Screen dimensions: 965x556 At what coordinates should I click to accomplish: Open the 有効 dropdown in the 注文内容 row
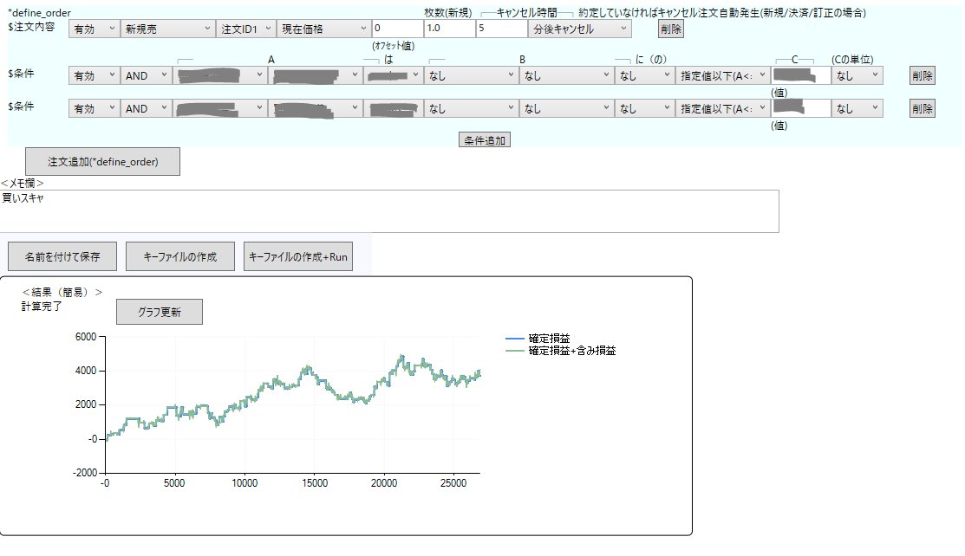tap(94, 29)
